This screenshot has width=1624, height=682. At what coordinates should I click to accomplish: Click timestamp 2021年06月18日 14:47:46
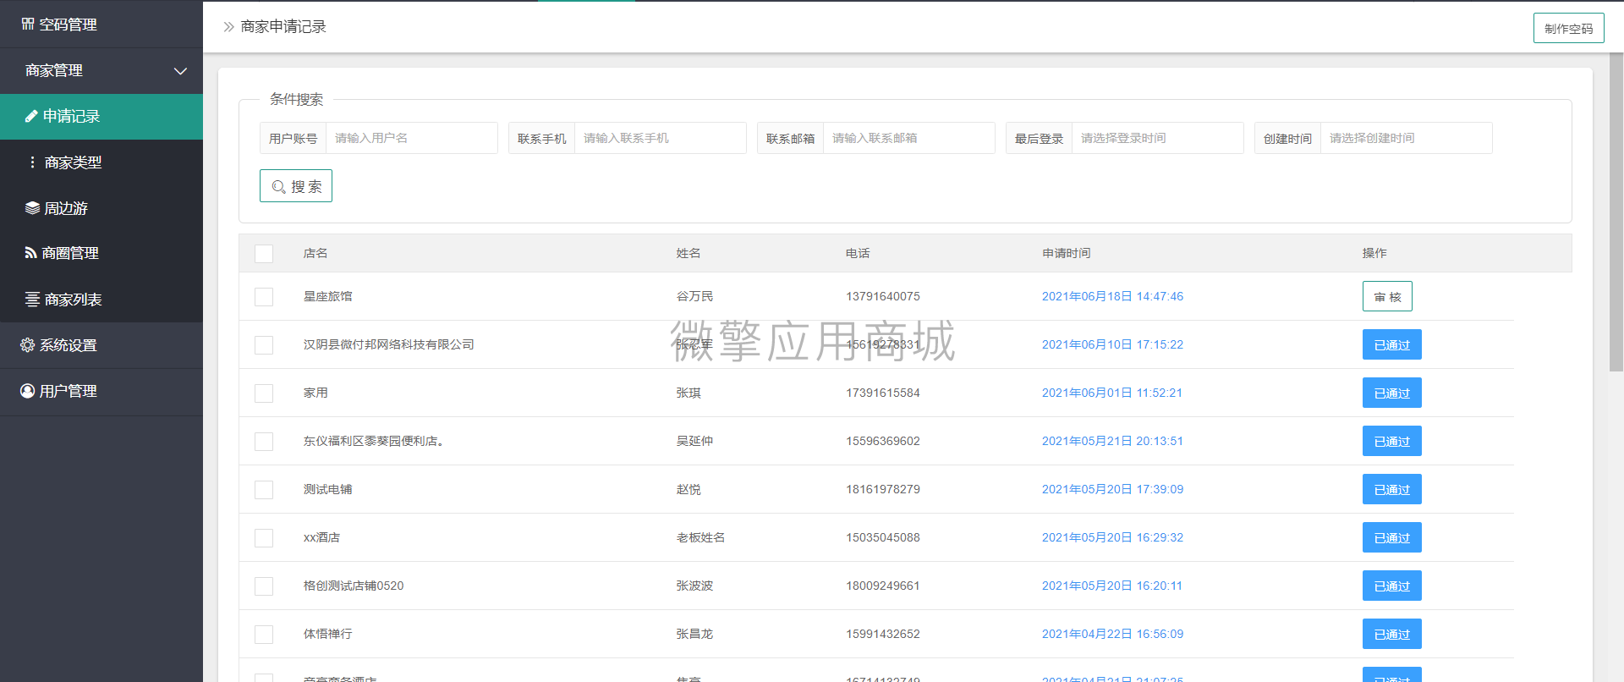[1112, 296]
